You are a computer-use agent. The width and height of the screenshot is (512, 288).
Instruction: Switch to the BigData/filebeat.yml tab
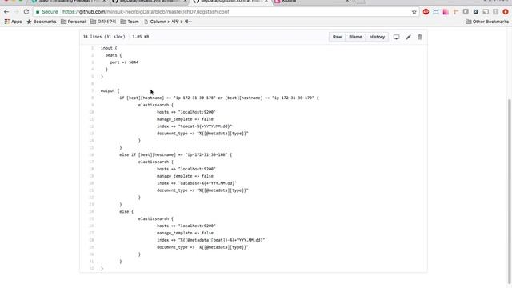pos(150,2)
